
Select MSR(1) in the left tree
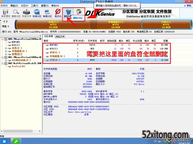pyautogui.click(x=16, y=45)
